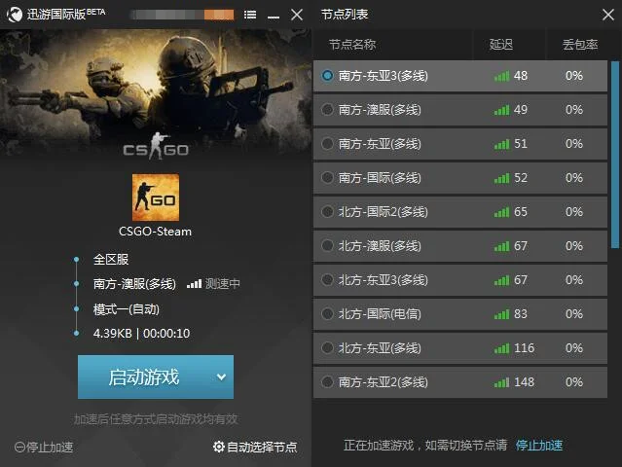Close the node list panel
The image size is (622, 467).
pyautogui.click(x=607, y=15)
